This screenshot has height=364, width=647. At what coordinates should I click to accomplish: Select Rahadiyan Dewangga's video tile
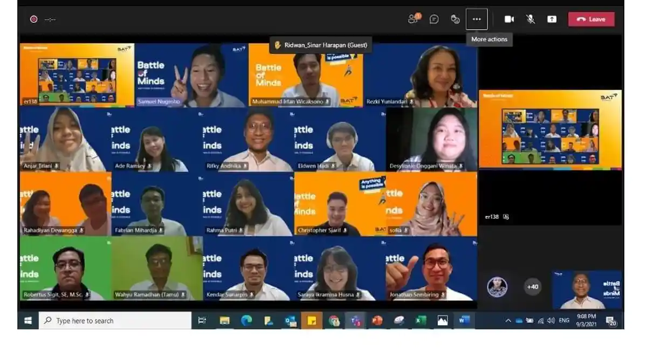66,204
